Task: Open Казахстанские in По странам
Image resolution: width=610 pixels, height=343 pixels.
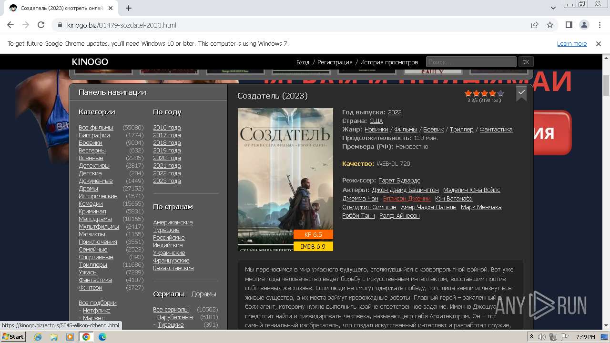Action: coord(173,268)
